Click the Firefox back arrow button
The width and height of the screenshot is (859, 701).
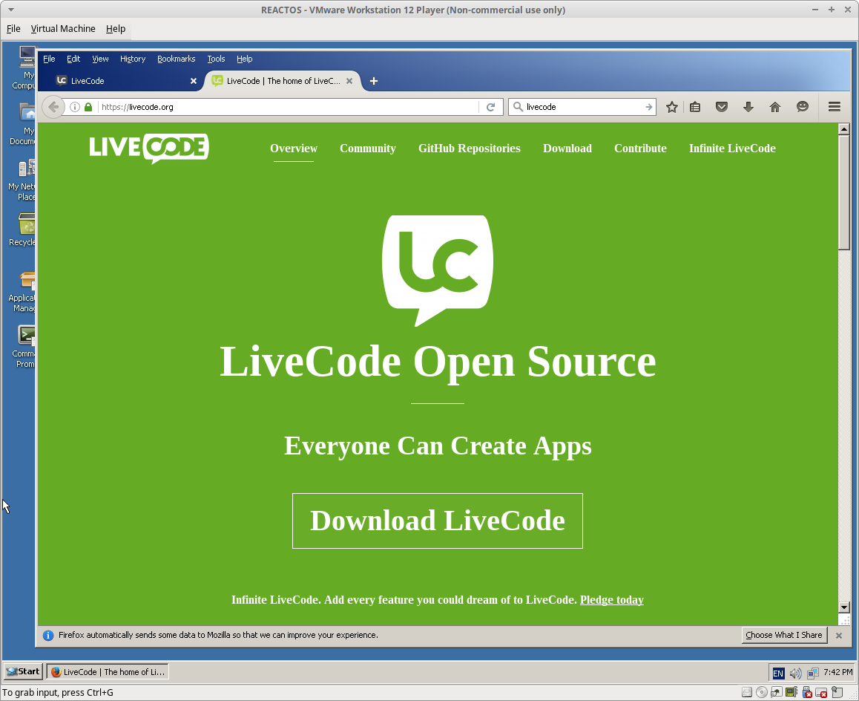click(x=53, y=107)
